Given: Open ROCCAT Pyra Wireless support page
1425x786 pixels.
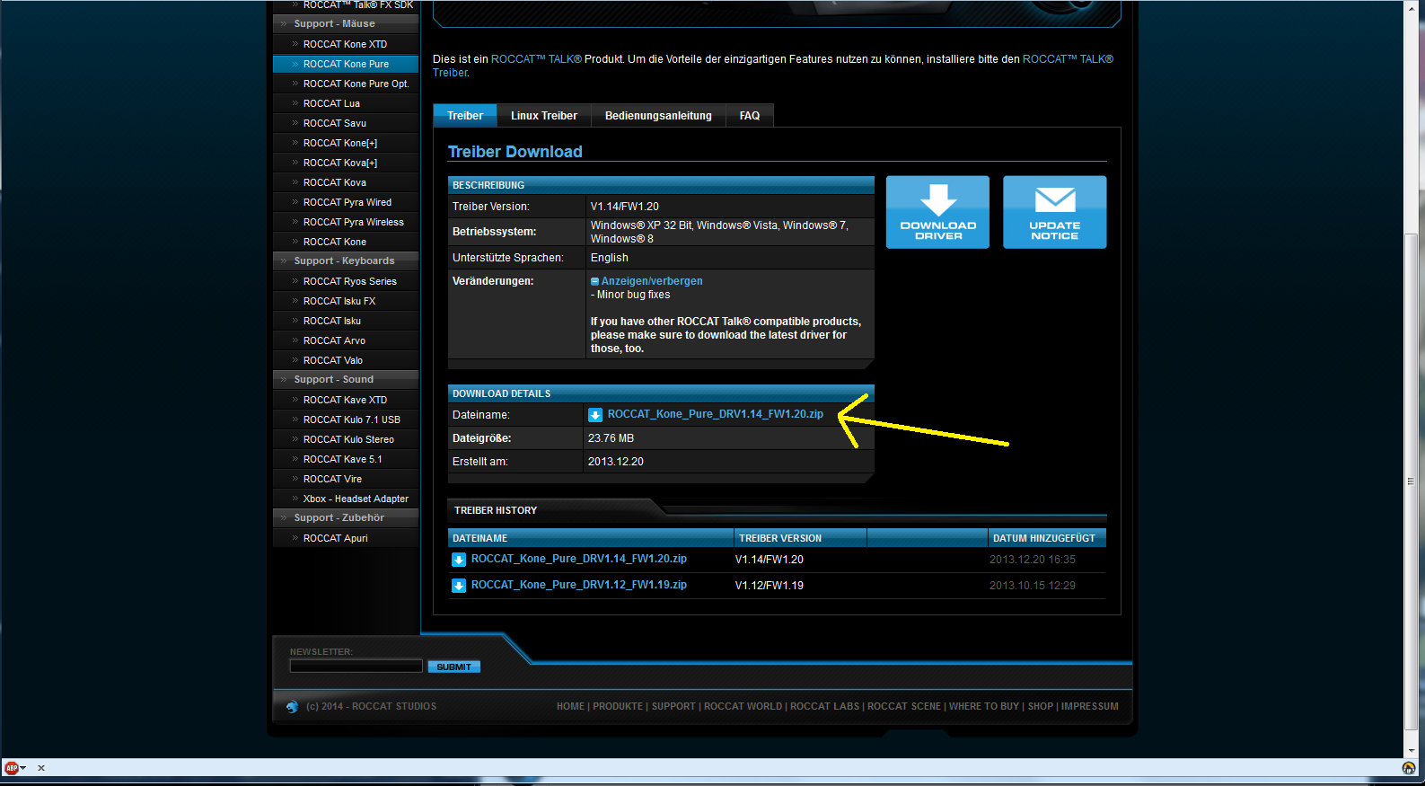Looking at the screenshot, I should pyautogui.click(x=346, y=222).
